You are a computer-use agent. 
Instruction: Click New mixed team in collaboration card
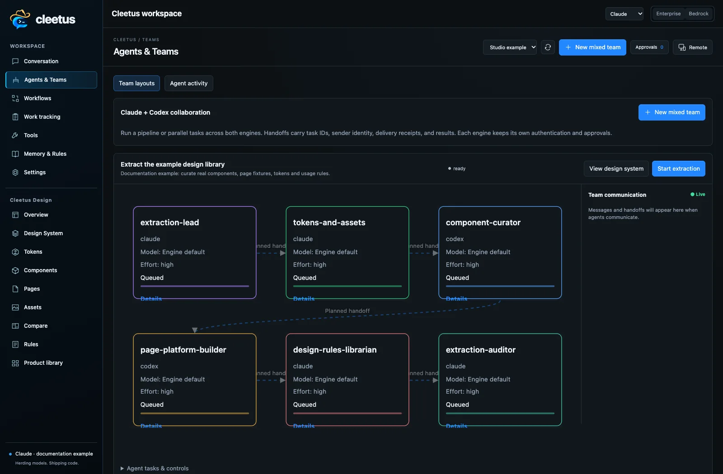click(671, 112)
